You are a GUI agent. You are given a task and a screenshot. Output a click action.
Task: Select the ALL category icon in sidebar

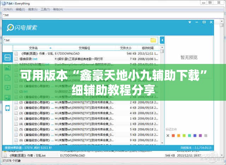click(x=7, y=57)
